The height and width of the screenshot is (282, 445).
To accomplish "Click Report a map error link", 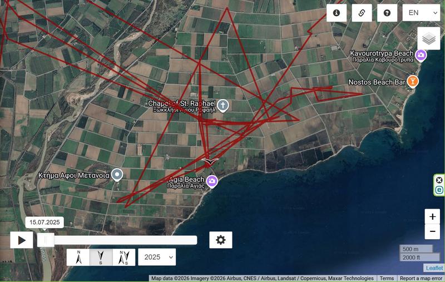I will pos(421,278).
